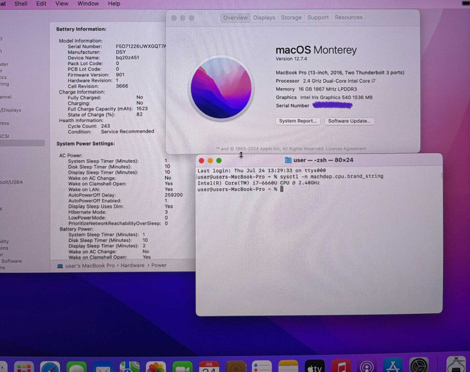
Task: Click the System Report... button
Action: click(298, 121)
